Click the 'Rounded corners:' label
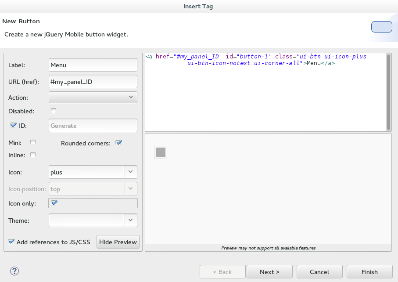Viewport: 398px width, 282px height. coord(86,143)
